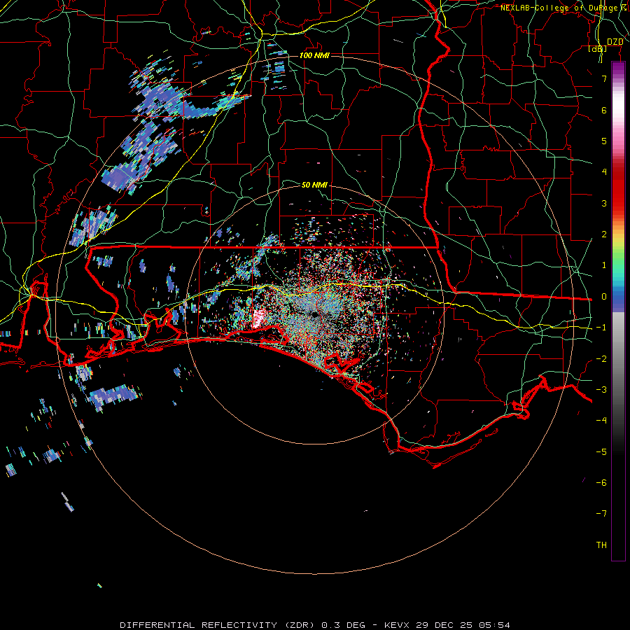The width and height of the screenshot is (630, 630).
Task: Click the -7 value on the color scale
Action: (601, 514)
